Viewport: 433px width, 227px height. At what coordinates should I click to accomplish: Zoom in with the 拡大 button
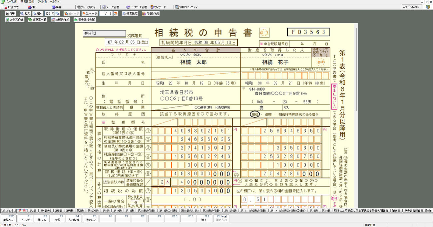[25, 14]
